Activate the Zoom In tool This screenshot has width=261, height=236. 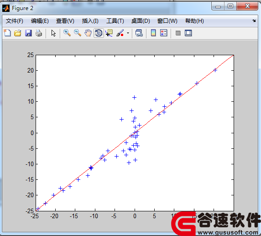click(x=67, y=33)
